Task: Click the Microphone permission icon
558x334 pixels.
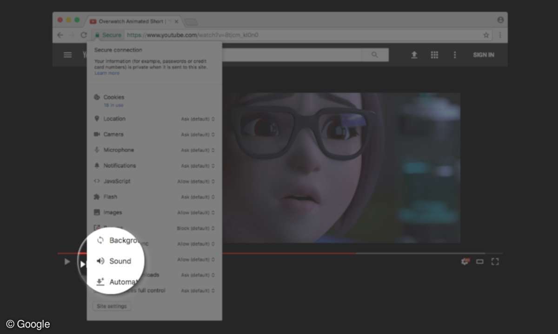Action: [97, 150]
